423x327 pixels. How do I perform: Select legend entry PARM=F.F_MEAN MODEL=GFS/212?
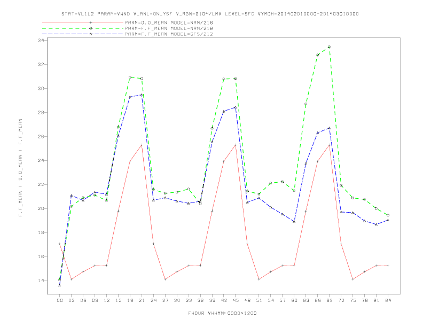click(x=169, y=34)
